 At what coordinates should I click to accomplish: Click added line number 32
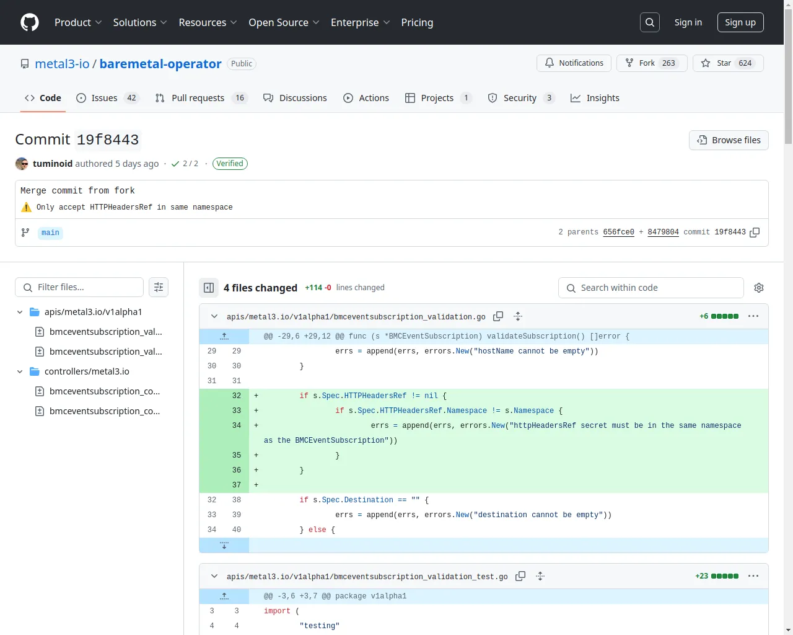[237, 396]
